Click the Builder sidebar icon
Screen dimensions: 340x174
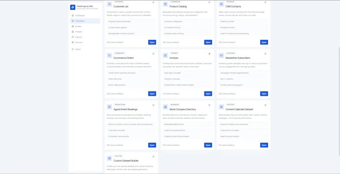tap(73, 26)
